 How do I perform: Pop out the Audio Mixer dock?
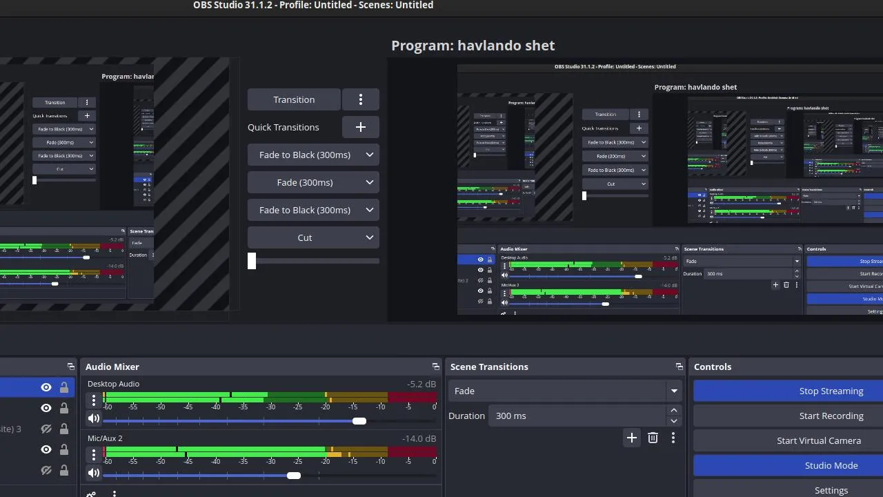pos(435,367)
